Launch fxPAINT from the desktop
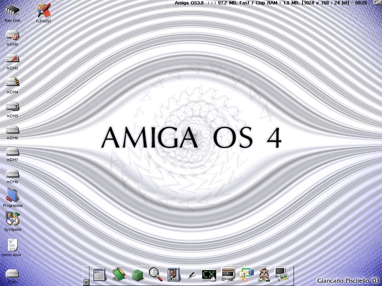Image resolution: width=382 pixels, height=286 pixels. [44, 11]
